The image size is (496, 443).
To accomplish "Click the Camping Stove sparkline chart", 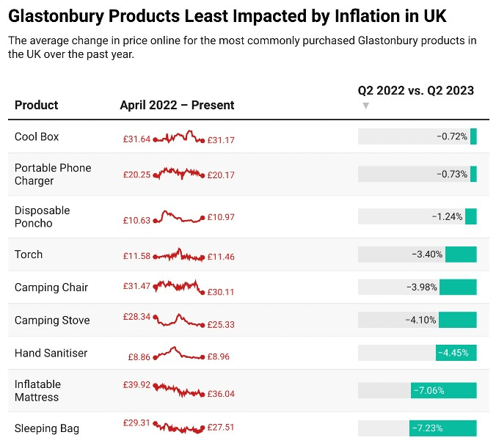I will [x=179, y=320].
